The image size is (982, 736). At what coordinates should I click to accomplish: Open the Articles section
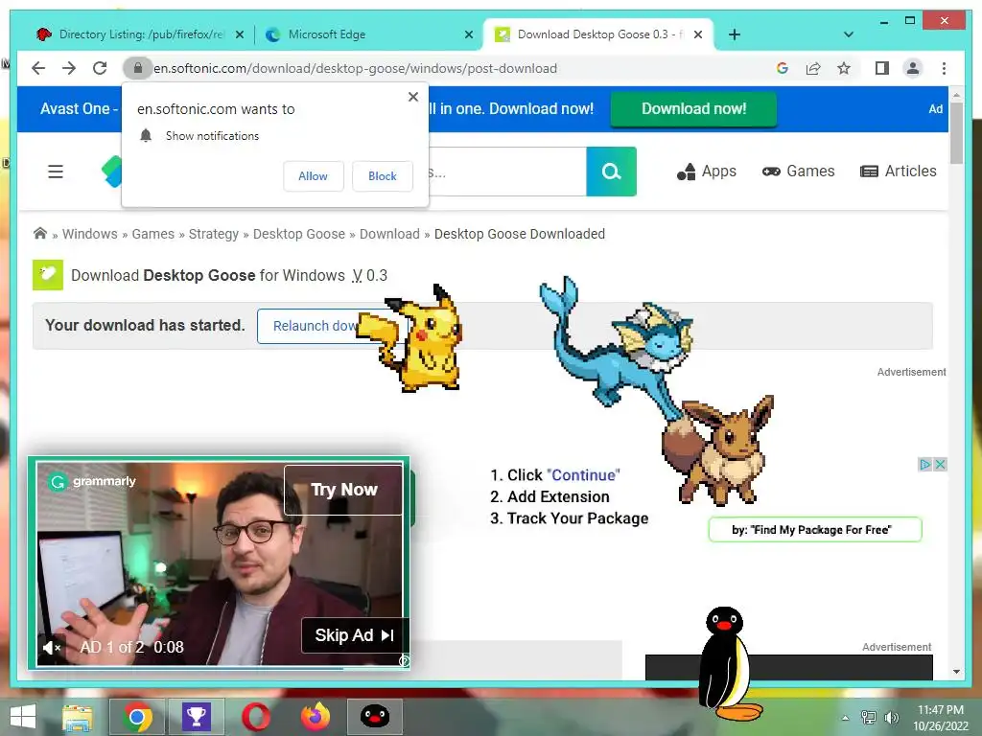898,171
